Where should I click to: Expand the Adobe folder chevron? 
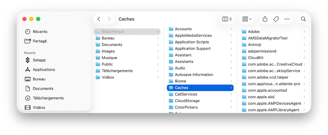304,32
